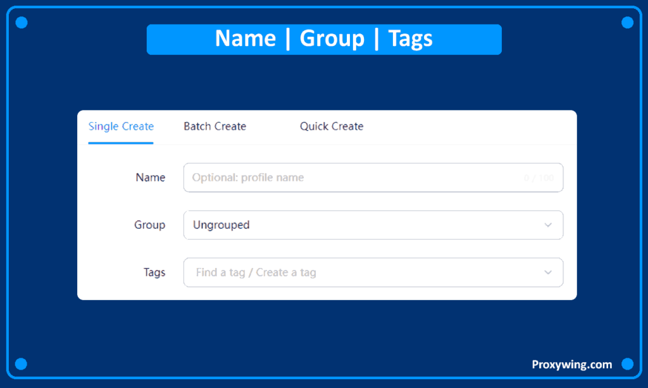The height and width of the screenshot is (388, 648).
Task: Expand the Tags field chevron arrow
Action: pyautogui.click(x=548, y=272)
